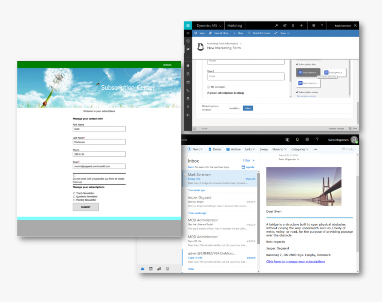Click Undo in Outlook toolbar
Screen dimensions: 382x302
click(x=348, y=149)
